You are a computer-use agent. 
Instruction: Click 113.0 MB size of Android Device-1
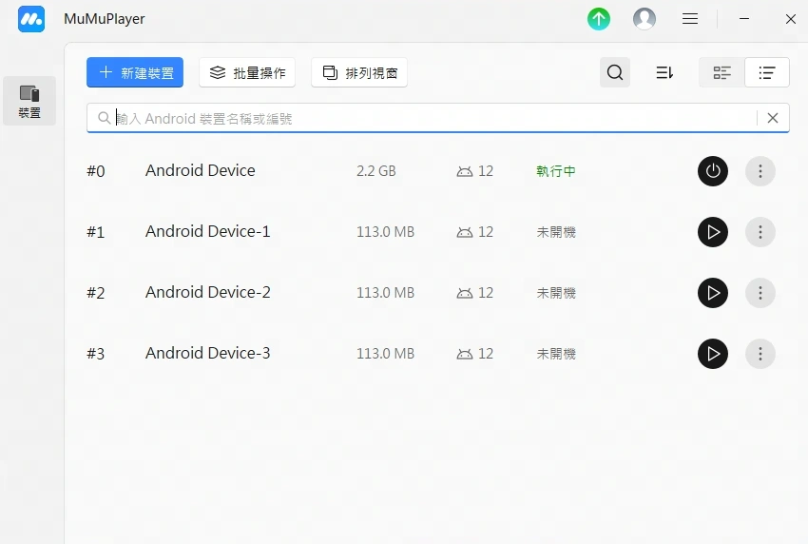(x=385, y=231)
